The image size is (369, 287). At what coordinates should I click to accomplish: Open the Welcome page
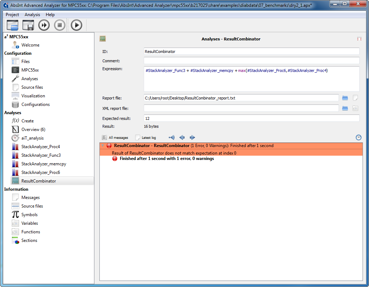point(30,45)
